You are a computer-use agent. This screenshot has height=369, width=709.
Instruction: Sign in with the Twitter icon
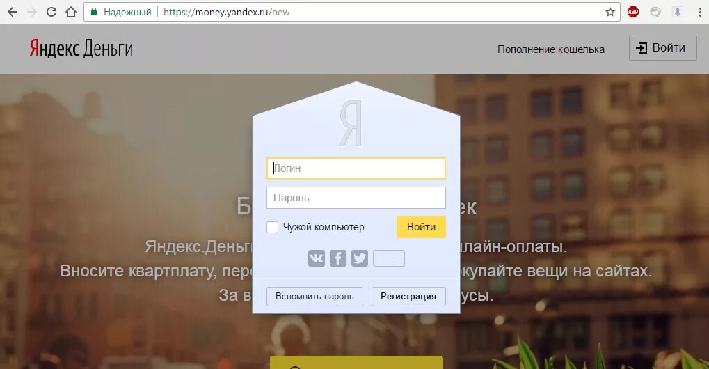[360, 258]
